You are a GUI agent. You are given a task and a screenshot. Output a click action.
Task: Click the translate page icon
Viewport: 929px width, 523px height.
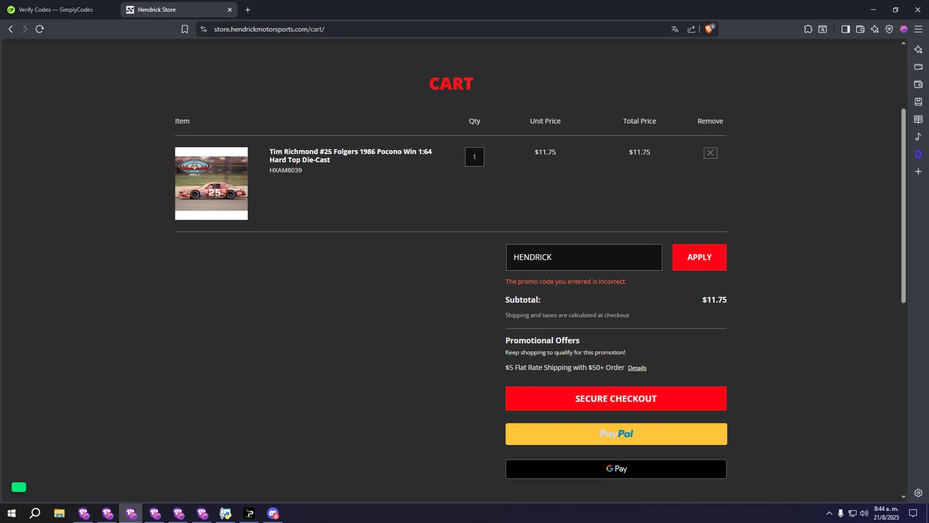[675, 29]
